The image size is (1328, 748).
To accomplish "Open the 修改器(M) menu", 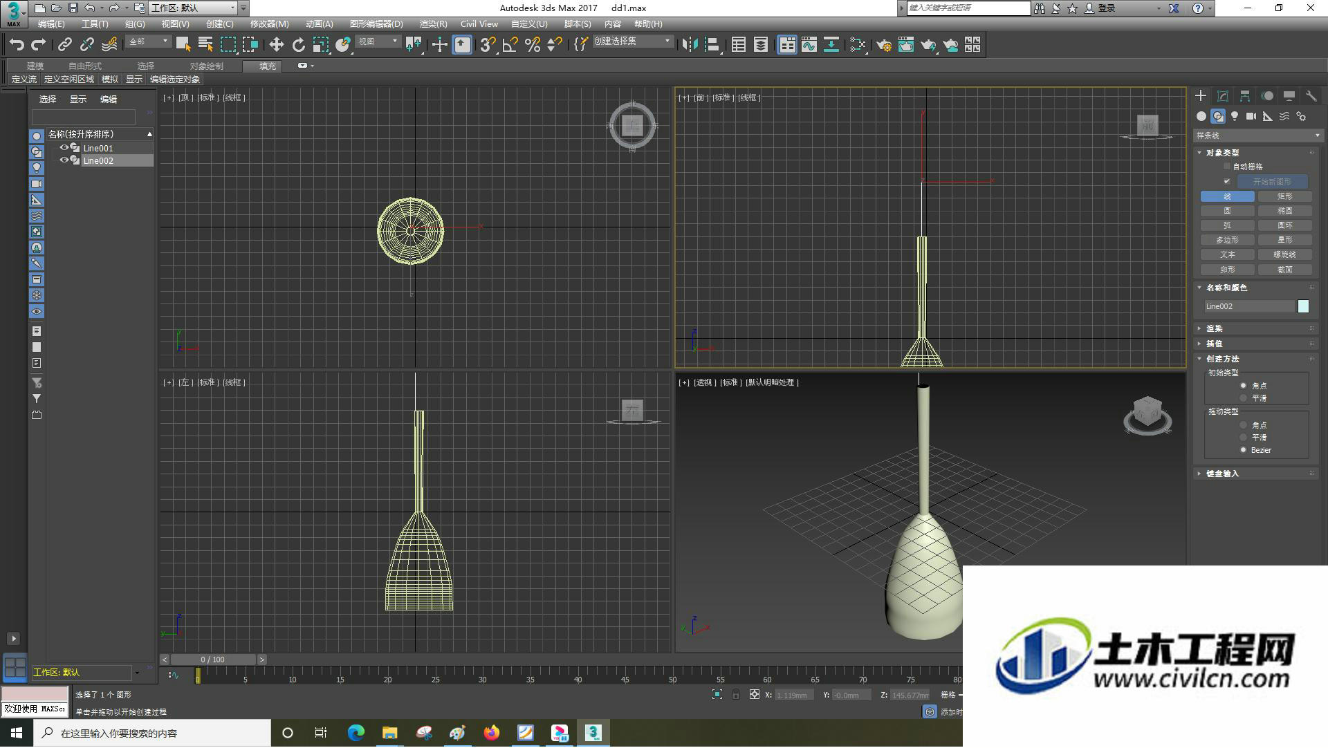I will (x=270, y=24).
